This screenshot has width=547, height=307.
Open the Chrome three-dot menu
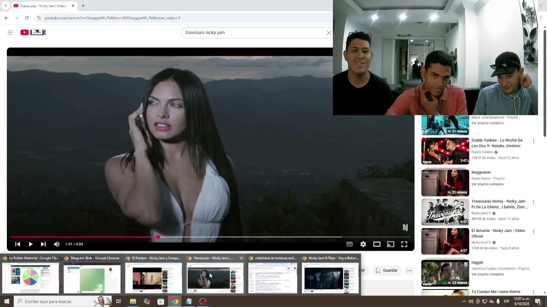tap(541, 18)
